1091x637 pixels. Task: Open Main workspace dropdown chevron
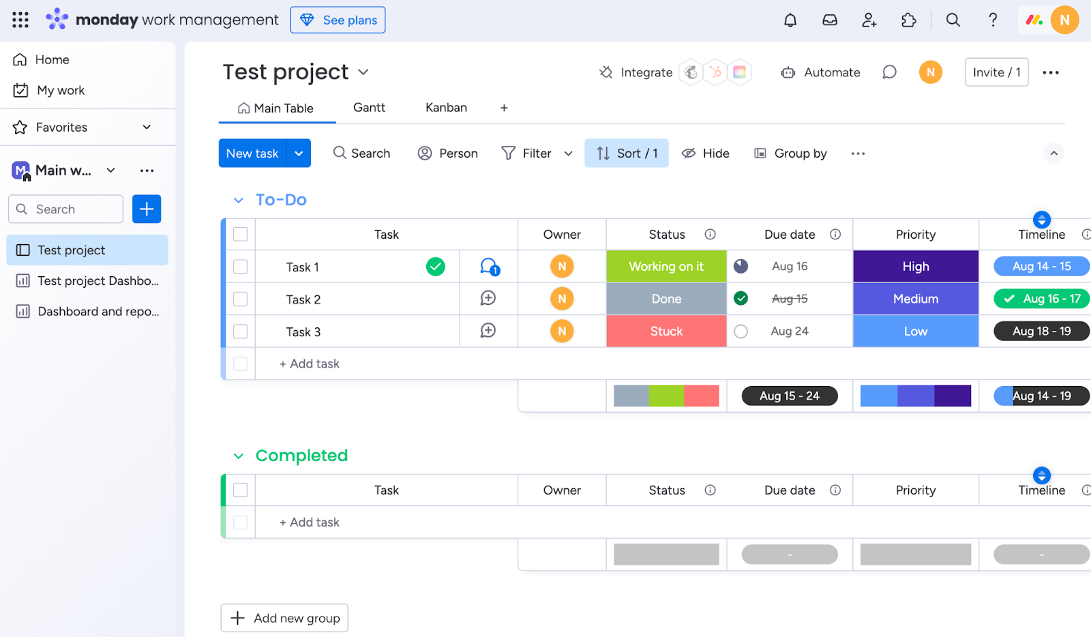click(x=110, y=170)
